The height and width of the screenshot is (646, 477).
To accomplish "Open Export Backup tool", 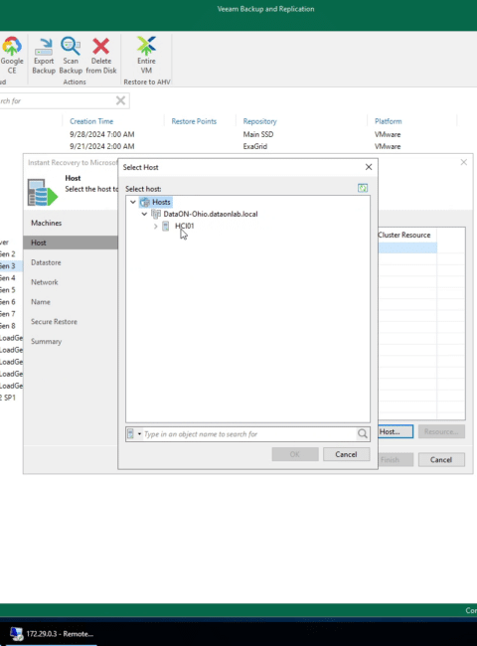I will (x=44, y=56).
